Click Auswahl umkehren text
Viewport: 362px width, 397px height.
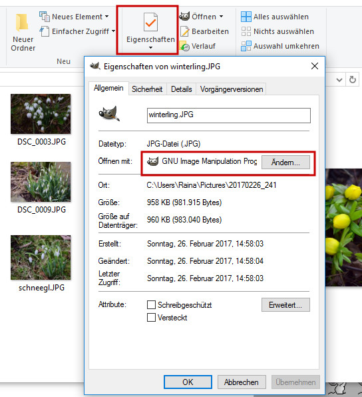tap(286, 46)
